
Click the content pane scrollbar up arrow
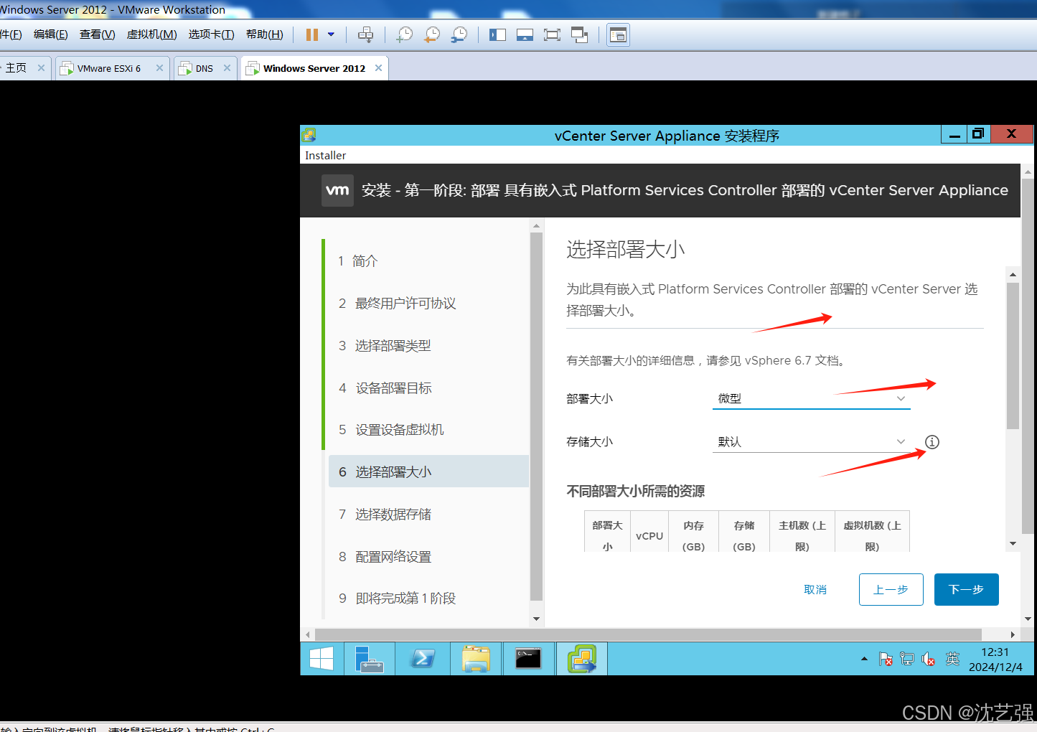coord(1013,274)
